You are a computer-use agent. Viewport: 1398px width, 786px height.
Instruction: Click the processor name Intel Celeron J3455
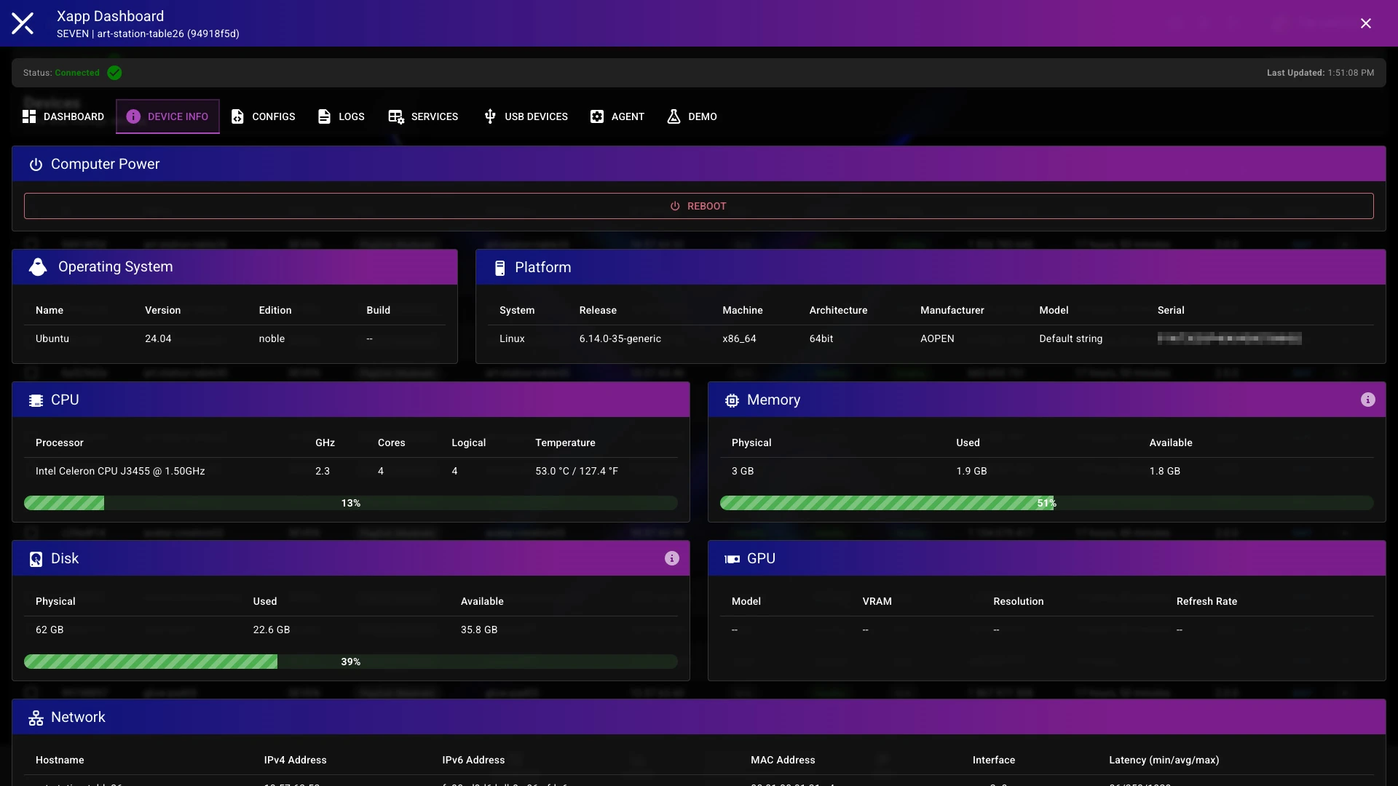click(x=120, y=471)
